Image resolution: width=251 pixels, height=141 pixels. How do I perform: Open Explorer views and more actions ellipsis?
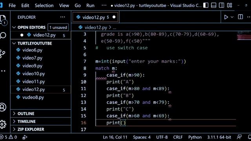(x=63, y=17)
